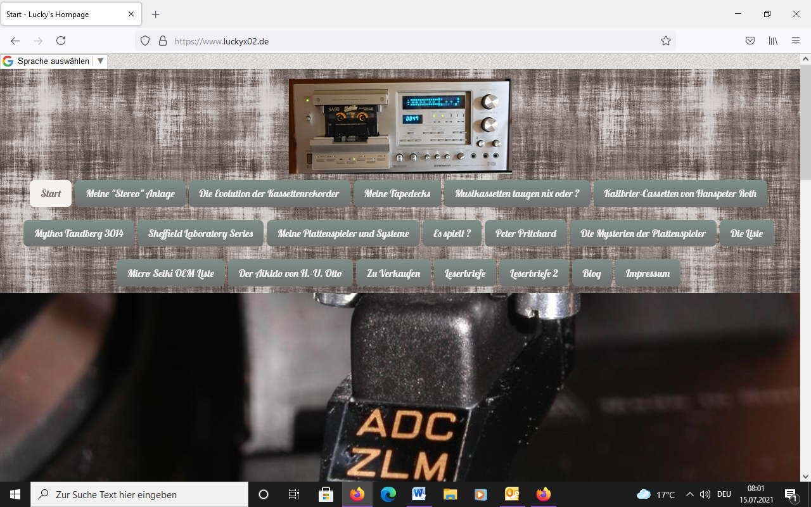Open the Firefox library icon

point(773,41)
